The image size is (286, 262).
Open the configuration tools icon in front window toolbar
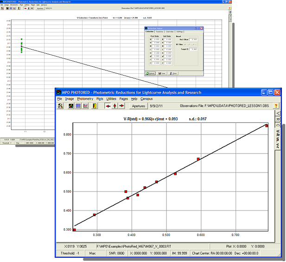(60, 106)
